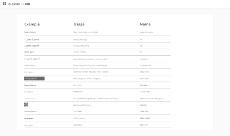Select the 'input-field-value' name label
The width and height of the screenshot is (230, 136).
146,32
